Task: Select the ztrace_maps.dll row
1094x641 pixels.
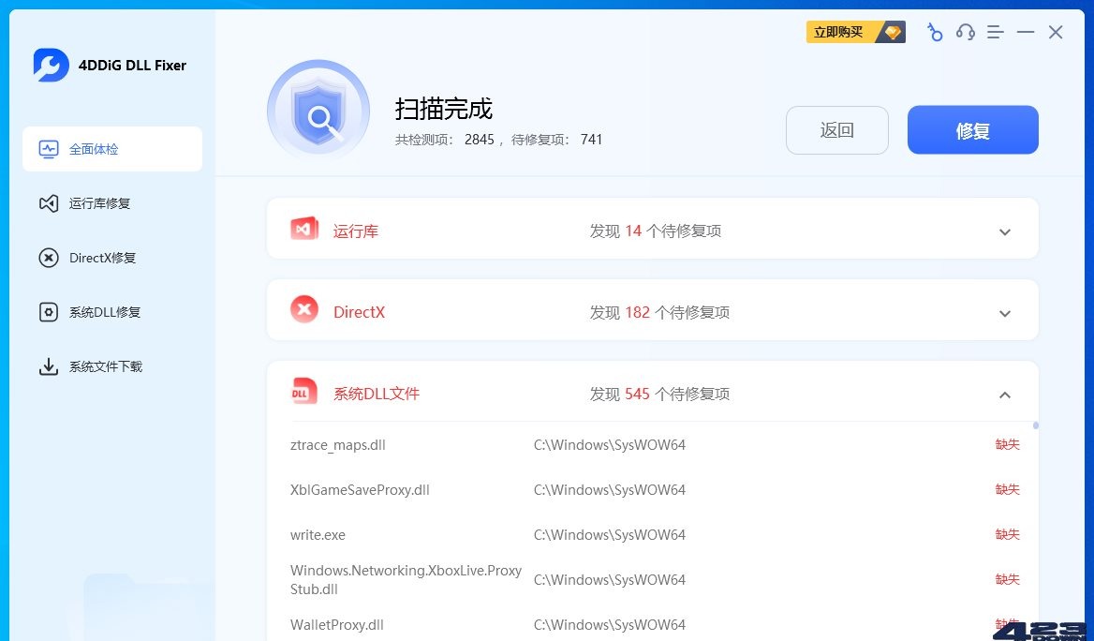Action: point(655,445)
